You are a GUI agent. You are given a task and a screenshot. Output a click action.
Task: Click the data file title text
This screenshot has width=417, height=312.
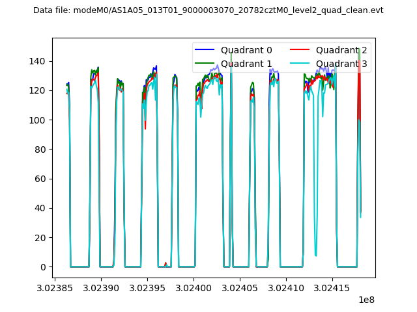208,10
